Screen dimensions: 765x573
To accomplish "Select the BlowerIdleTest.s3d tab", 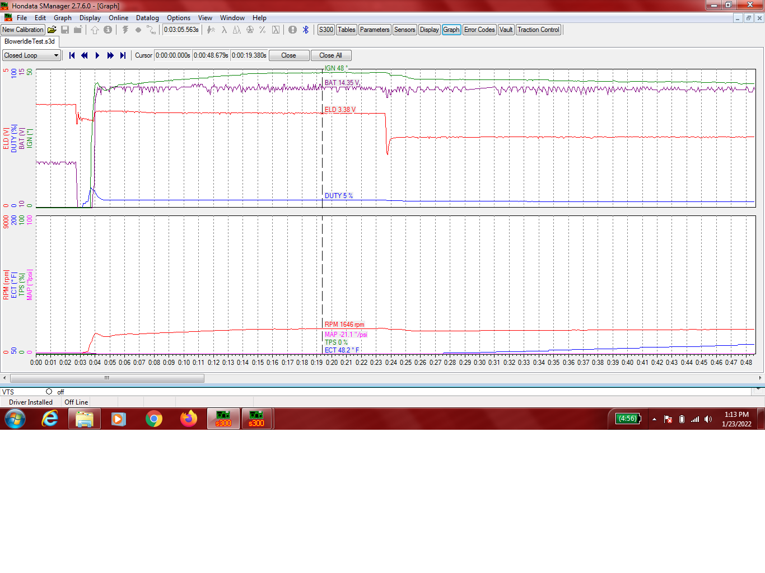I will pos(30,41).
